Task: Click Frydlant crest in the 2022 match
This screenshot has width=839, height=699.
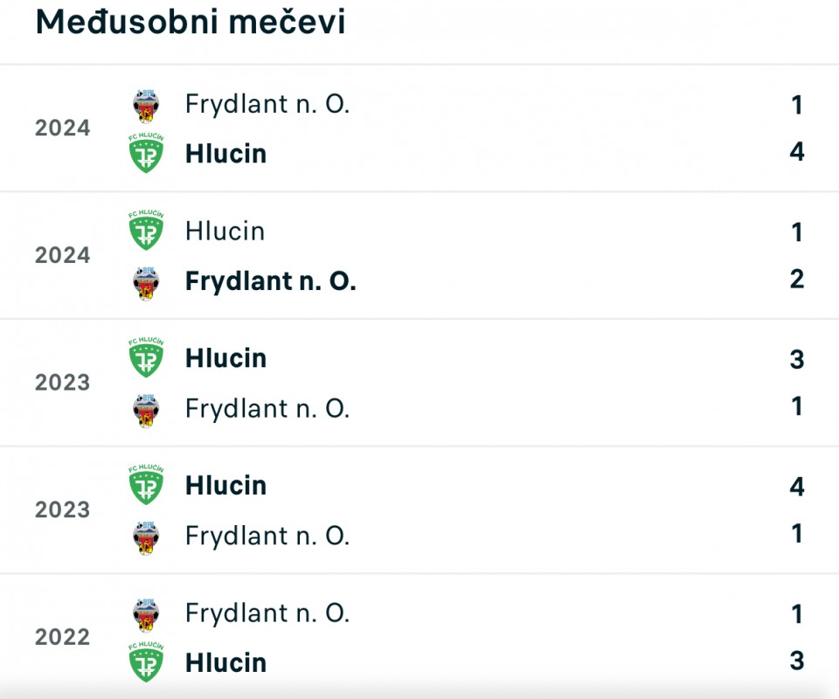Action: [146, 615]
